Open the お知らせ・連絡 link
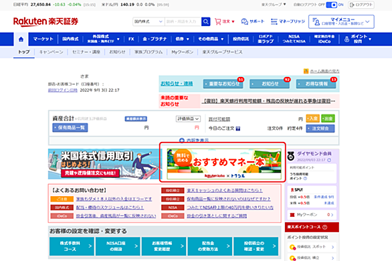 (177, 84)
